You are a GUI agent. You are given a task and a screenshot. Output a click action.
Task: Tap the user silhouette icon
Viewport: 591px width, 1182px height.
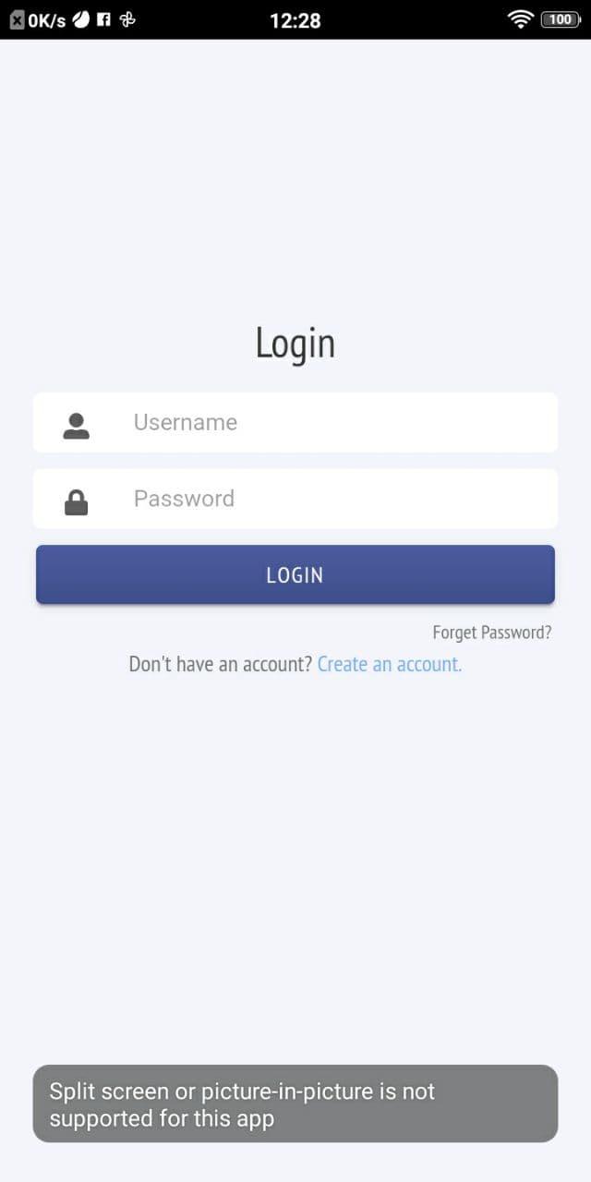tap(76, 425)
